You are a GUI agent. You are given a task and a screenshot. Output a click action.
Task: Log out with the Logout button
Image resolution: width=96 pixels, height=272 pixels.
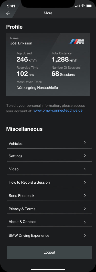point(49,252)
